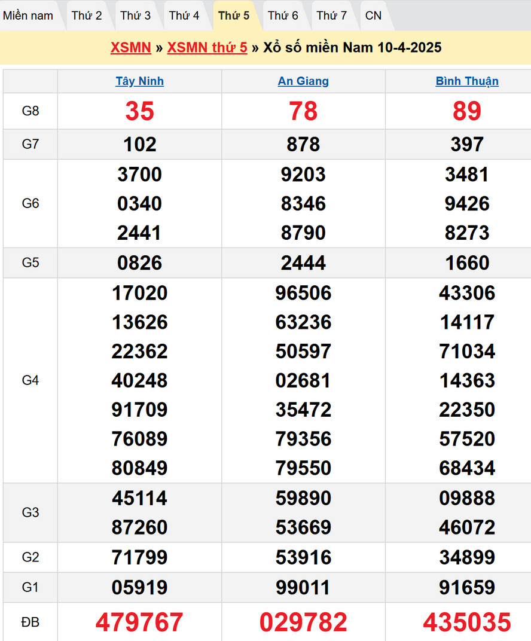This screenshot has height=641, width=531.
Task: Open the Thứ 6 results tab
Action: [283, 16]
